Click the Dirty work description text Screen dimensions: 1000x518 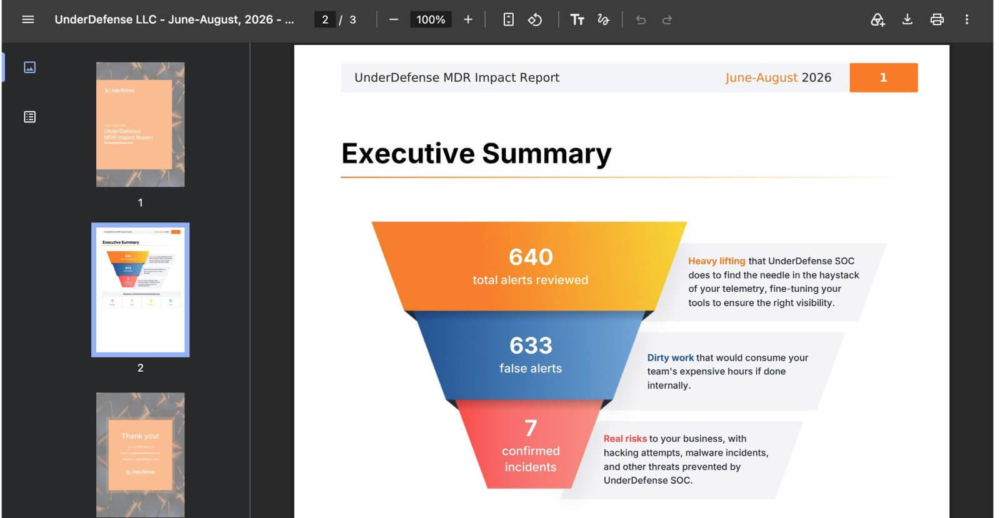727,371
